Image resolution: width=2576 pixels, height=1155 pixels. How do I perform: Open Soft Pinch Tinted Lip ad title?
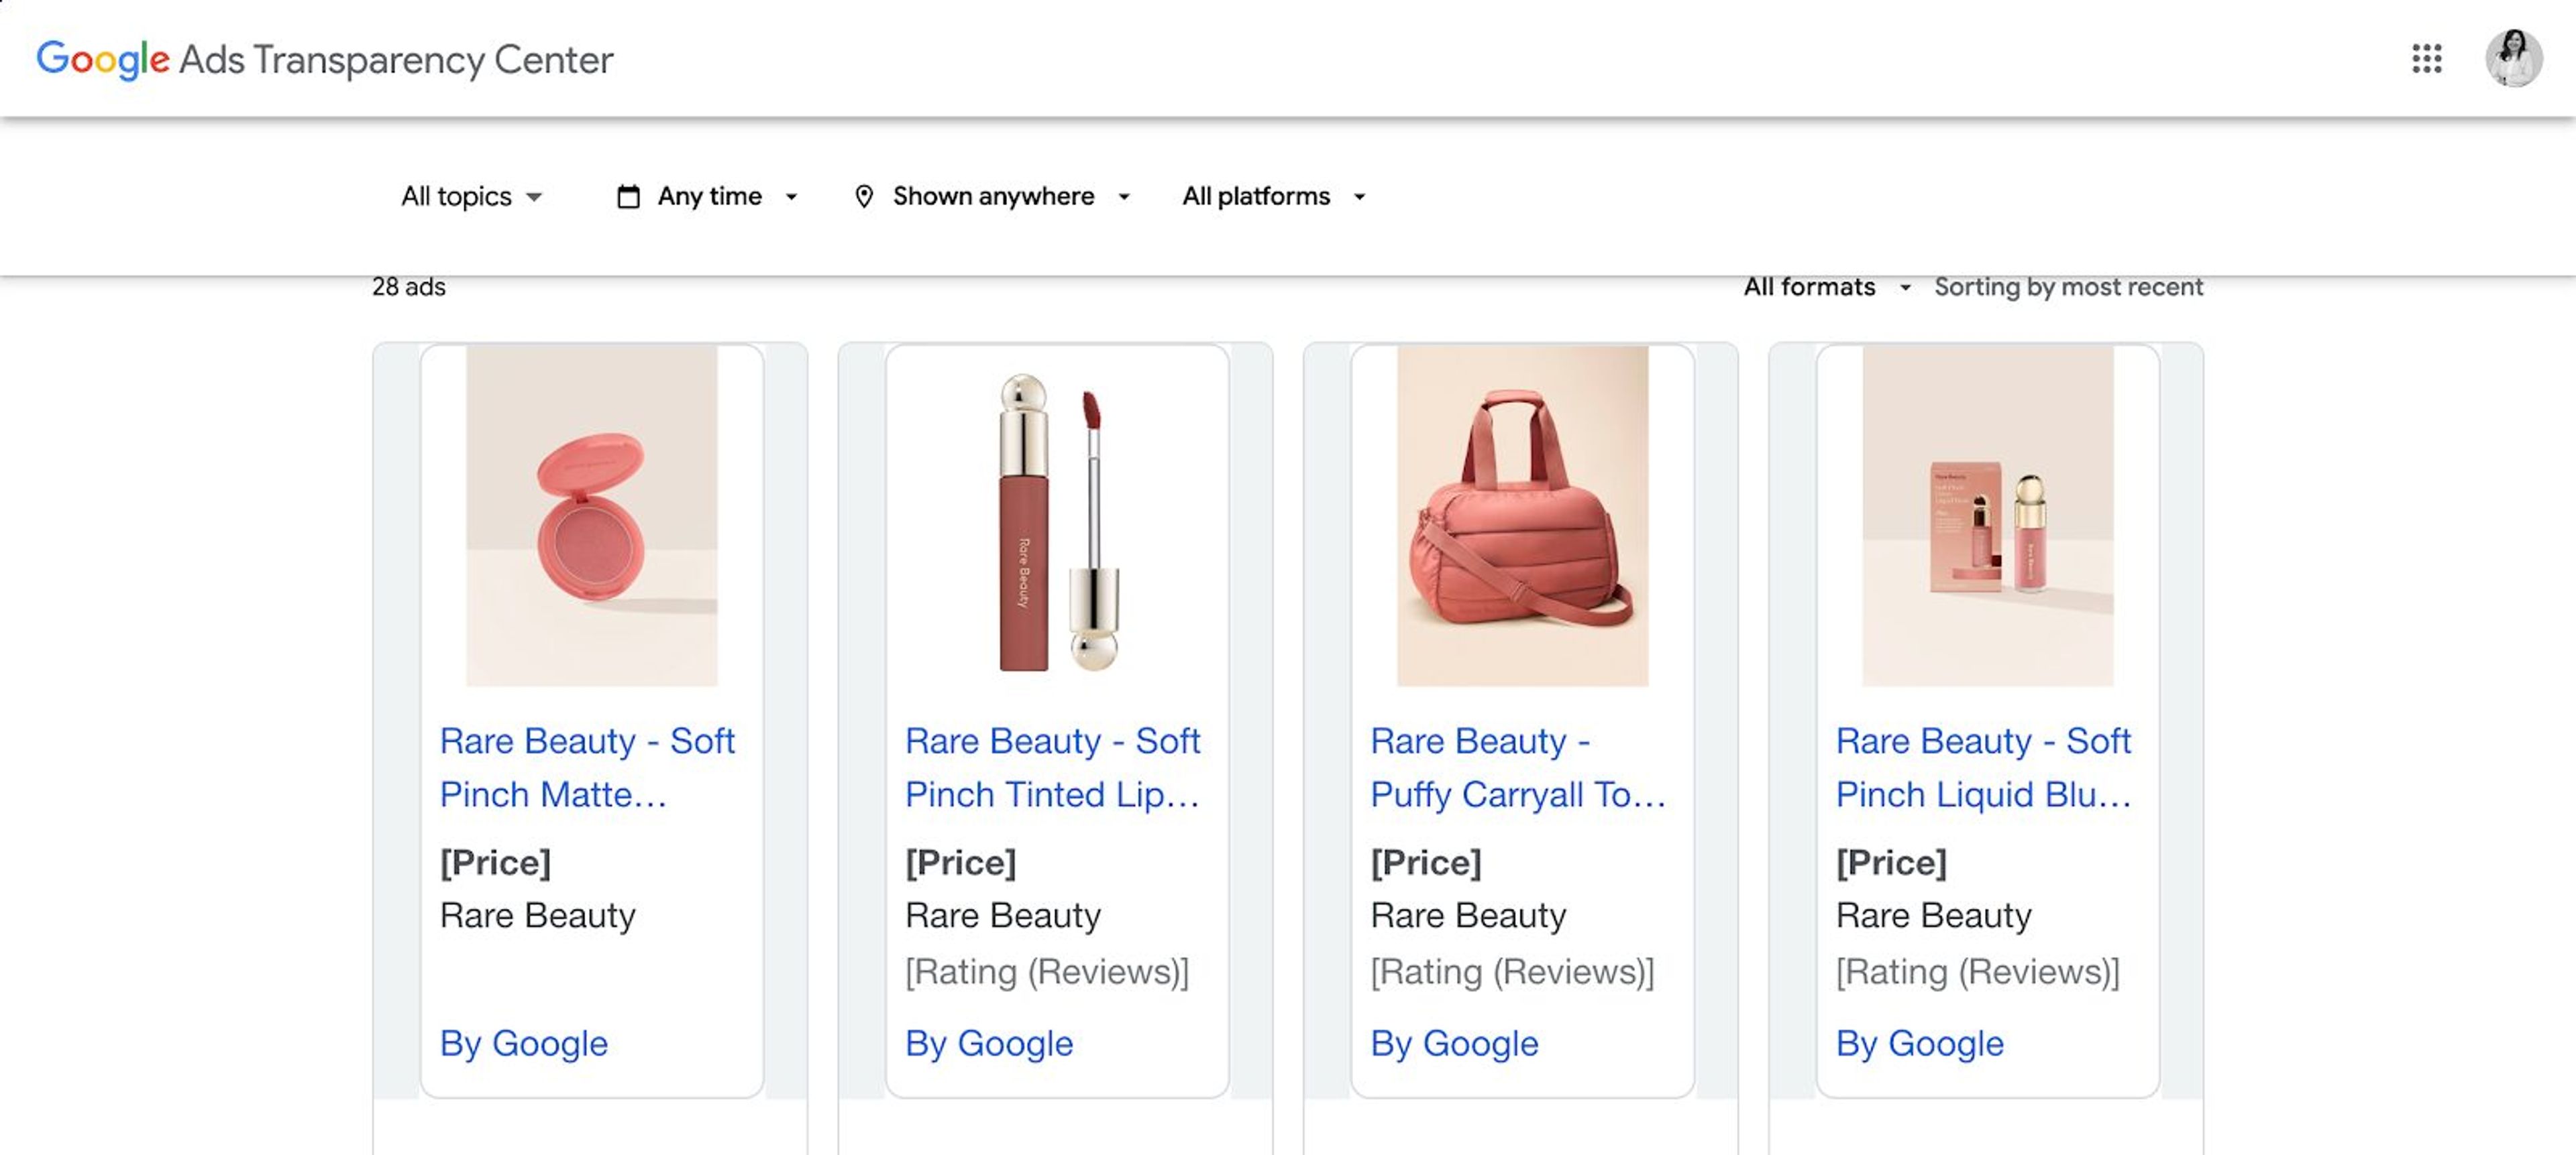pyautogui.click(x=1052, y=768)
